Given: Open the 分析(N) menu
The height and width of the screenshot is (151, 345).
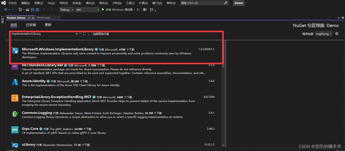Looking at the screenshot, I should (117, 3).
